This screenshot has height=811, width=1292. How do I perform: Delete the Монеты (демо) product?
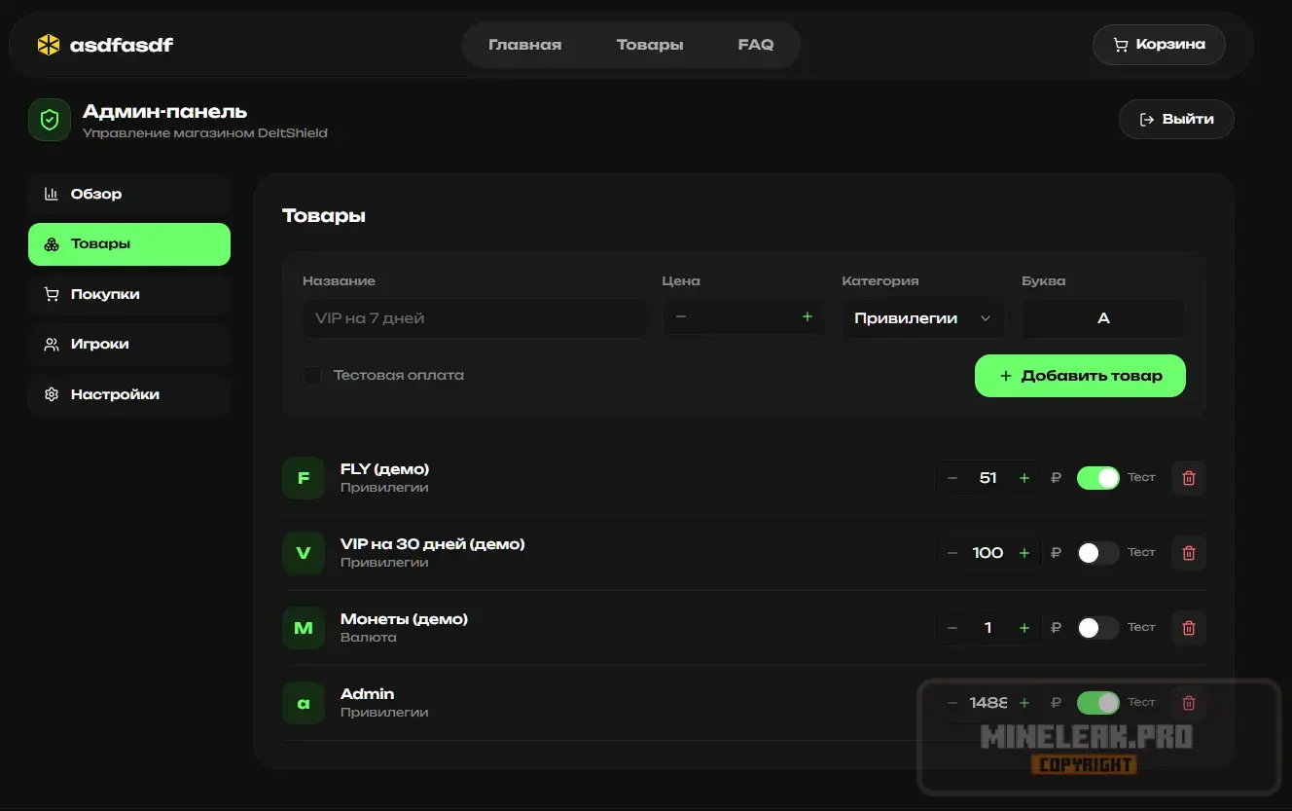pos(1188,628)
